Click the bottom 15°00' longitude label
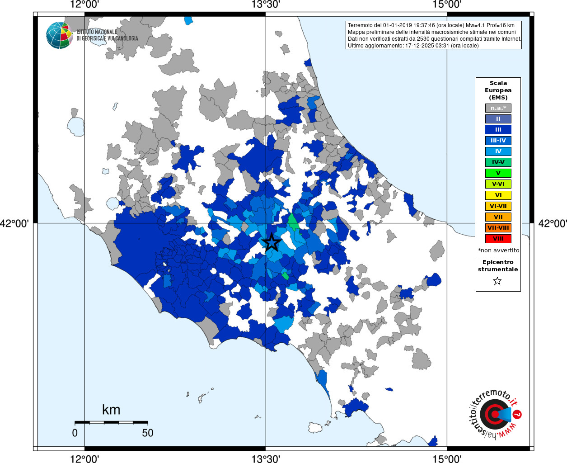This screenshot has height=463, width=567. [x=447, y=458]
